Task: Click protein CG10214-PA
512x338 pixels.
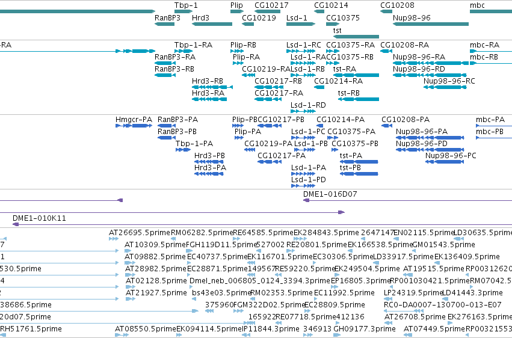Action: point(319,126)
